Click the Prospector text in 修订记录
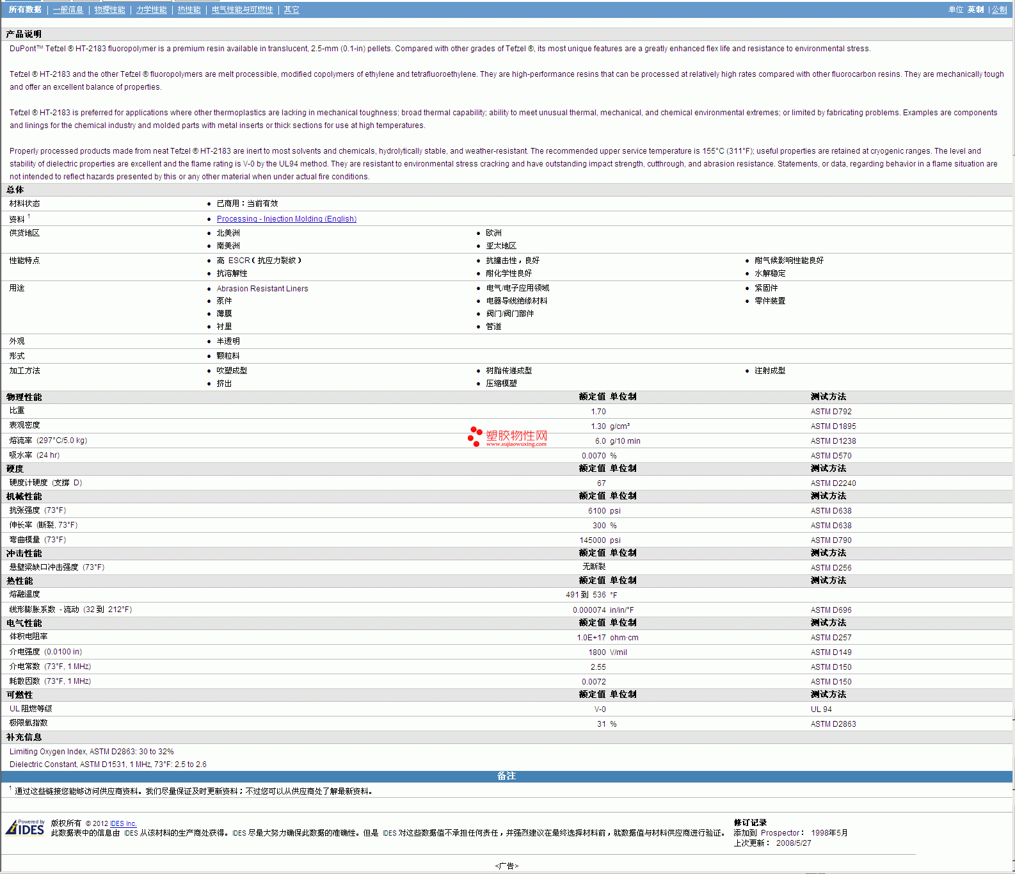The width and height of the screenshot is (1015, 874). pyautogui.click(x=779, y=833)
